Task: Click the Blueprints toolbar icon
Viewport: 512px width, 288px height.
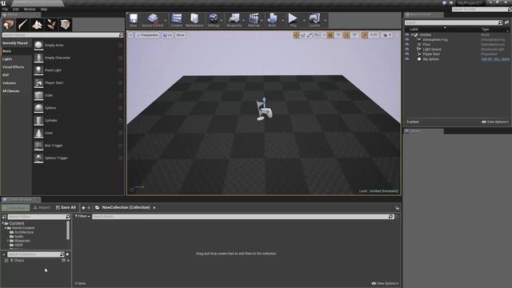Action: (234, 20)
